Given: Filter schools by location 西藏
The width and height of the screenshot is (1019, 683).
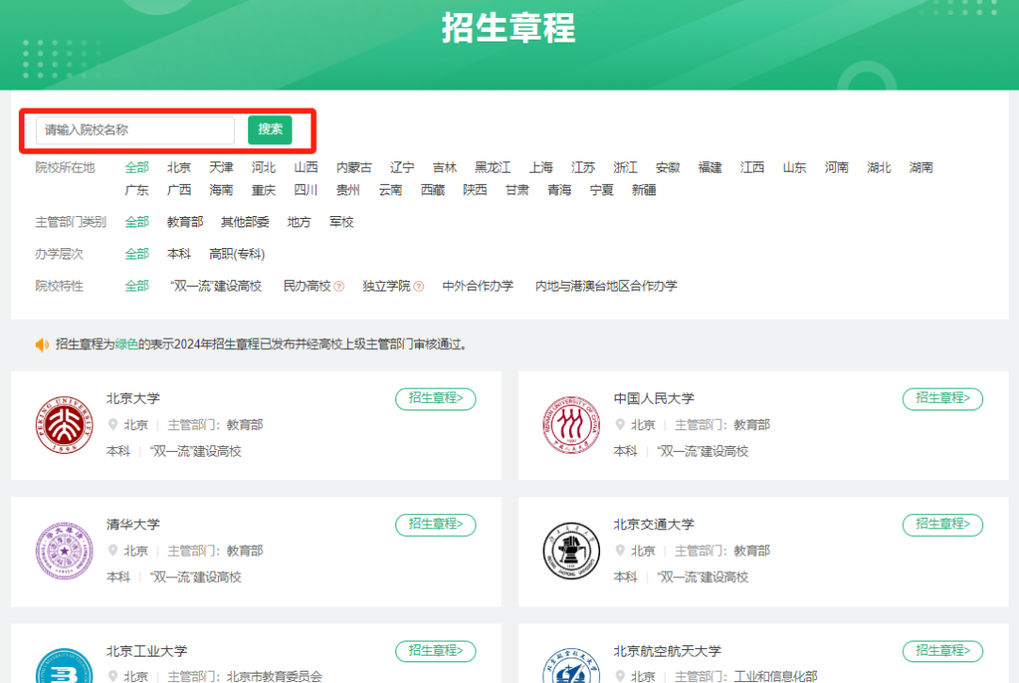Looking at the screenshot, I should [x=432, y=191].
